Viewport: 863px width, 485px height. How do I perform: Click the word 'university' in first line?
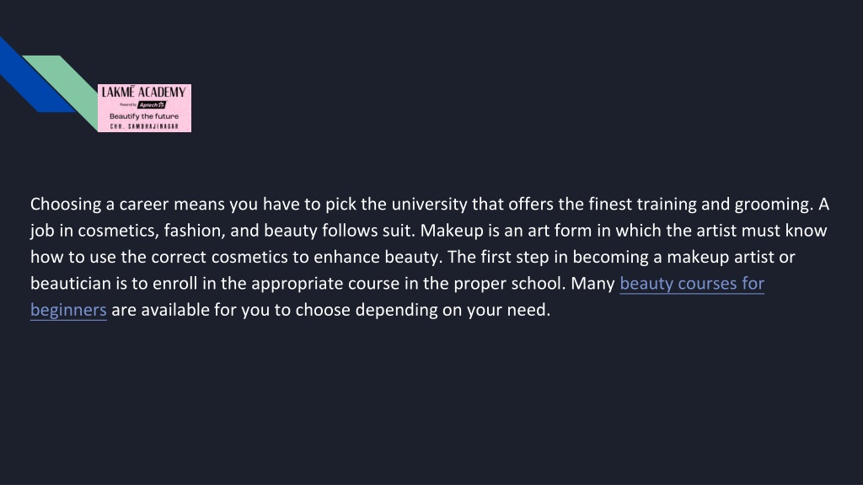(x=429, y=204)
